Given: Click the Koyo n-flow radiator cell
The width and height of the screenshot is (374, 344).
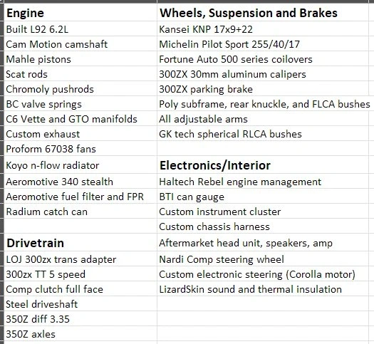Looking at the screenshot, I should pos(80,165).
